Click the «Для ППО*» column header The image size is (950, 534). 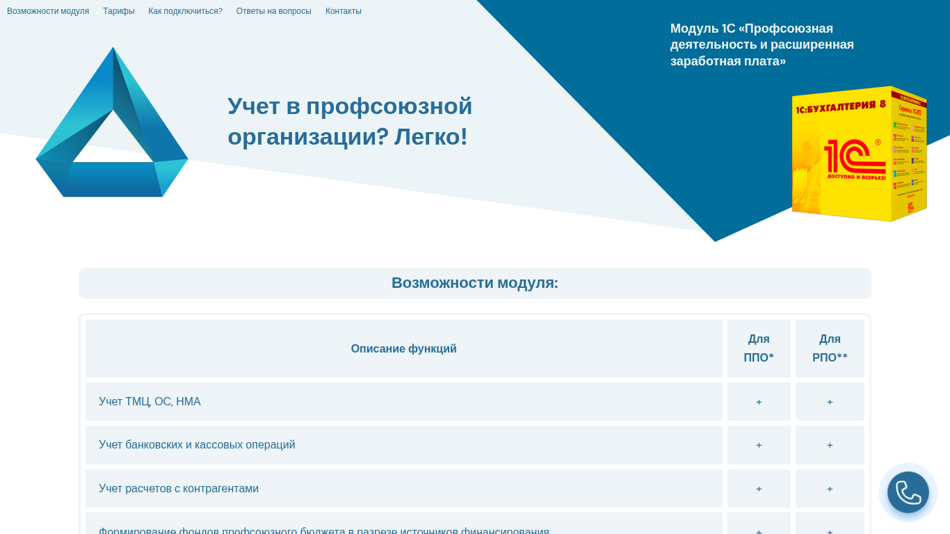point(759,349)
